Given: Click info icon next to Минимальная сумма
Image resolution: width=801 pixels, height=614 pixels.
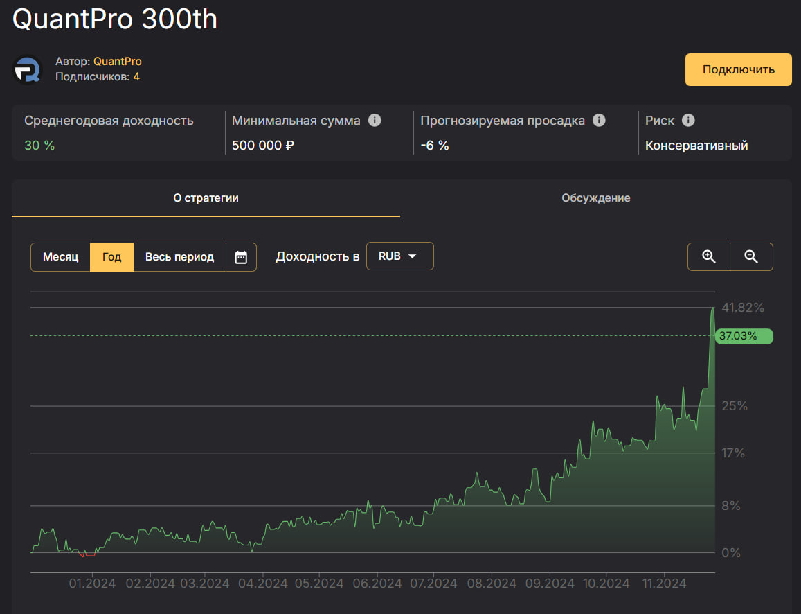Looking at the screenshot, I should 375,121.
